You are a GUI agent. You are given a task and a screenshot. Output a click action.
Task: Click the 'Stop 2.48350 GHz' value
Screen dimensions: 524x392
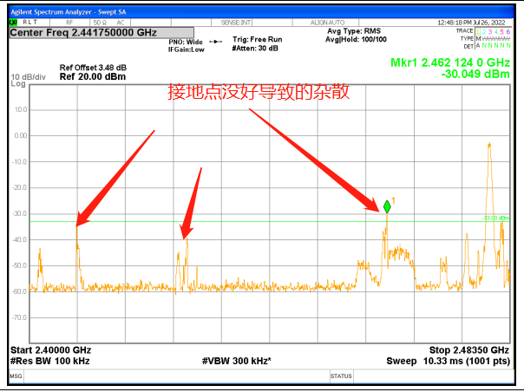pyautogui.click(x=469, y=350)
